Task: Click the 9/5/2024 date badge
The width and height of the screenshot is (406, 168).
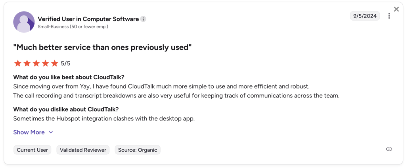Action: [365, 16]
